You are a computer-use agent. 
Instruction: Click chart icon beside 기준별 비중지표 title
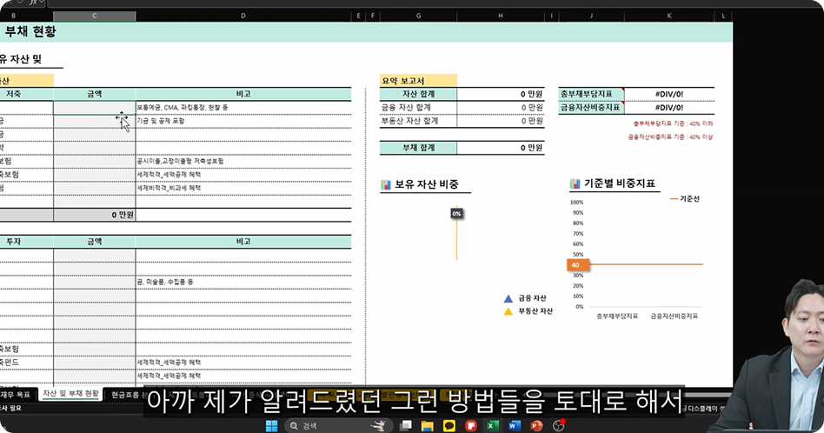[x=575, y=184]
